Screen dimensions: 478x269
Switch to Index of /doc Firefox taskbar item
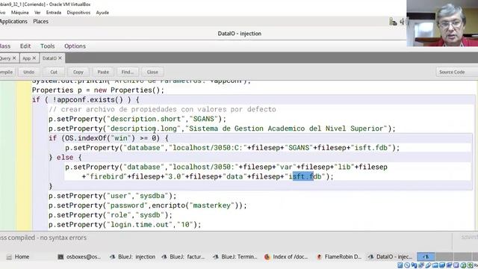[x=286, y=257]
